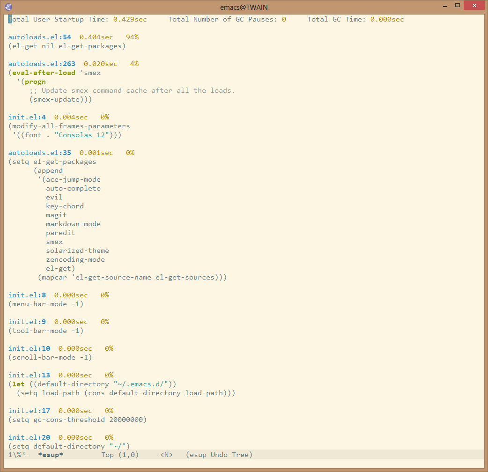Open the init.el:20 link
This screenshot has width=488, height=472.
[x=29, y=438]
